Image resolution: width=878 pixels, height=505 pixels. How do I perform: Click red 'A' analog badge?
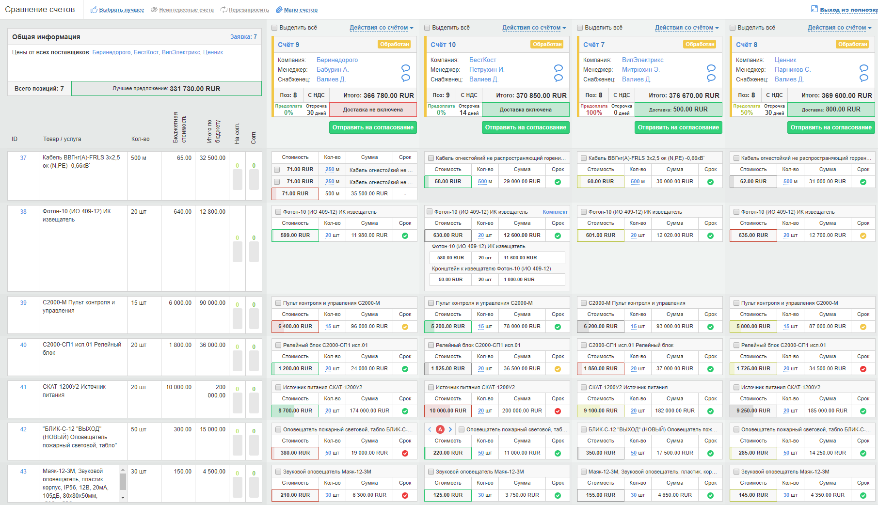[x=440, y=429]
